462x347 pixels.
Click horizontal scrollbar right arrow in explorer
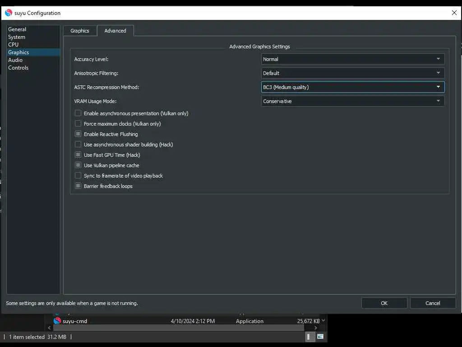315,328
